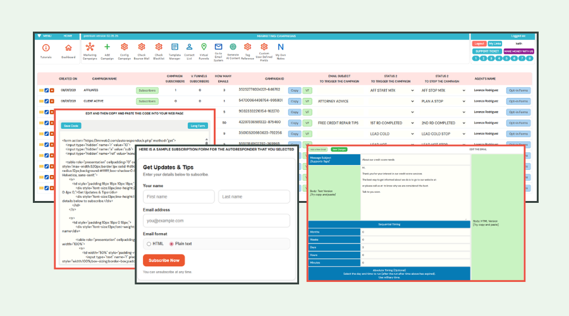The image size is (569, 316).
Task: Open Virtual Funnels location pin icon
Action: coord(204,47)
